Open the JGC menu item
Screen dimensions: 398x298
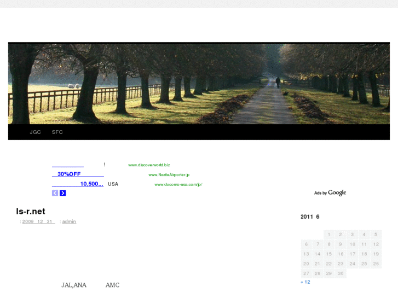[35, 132]
